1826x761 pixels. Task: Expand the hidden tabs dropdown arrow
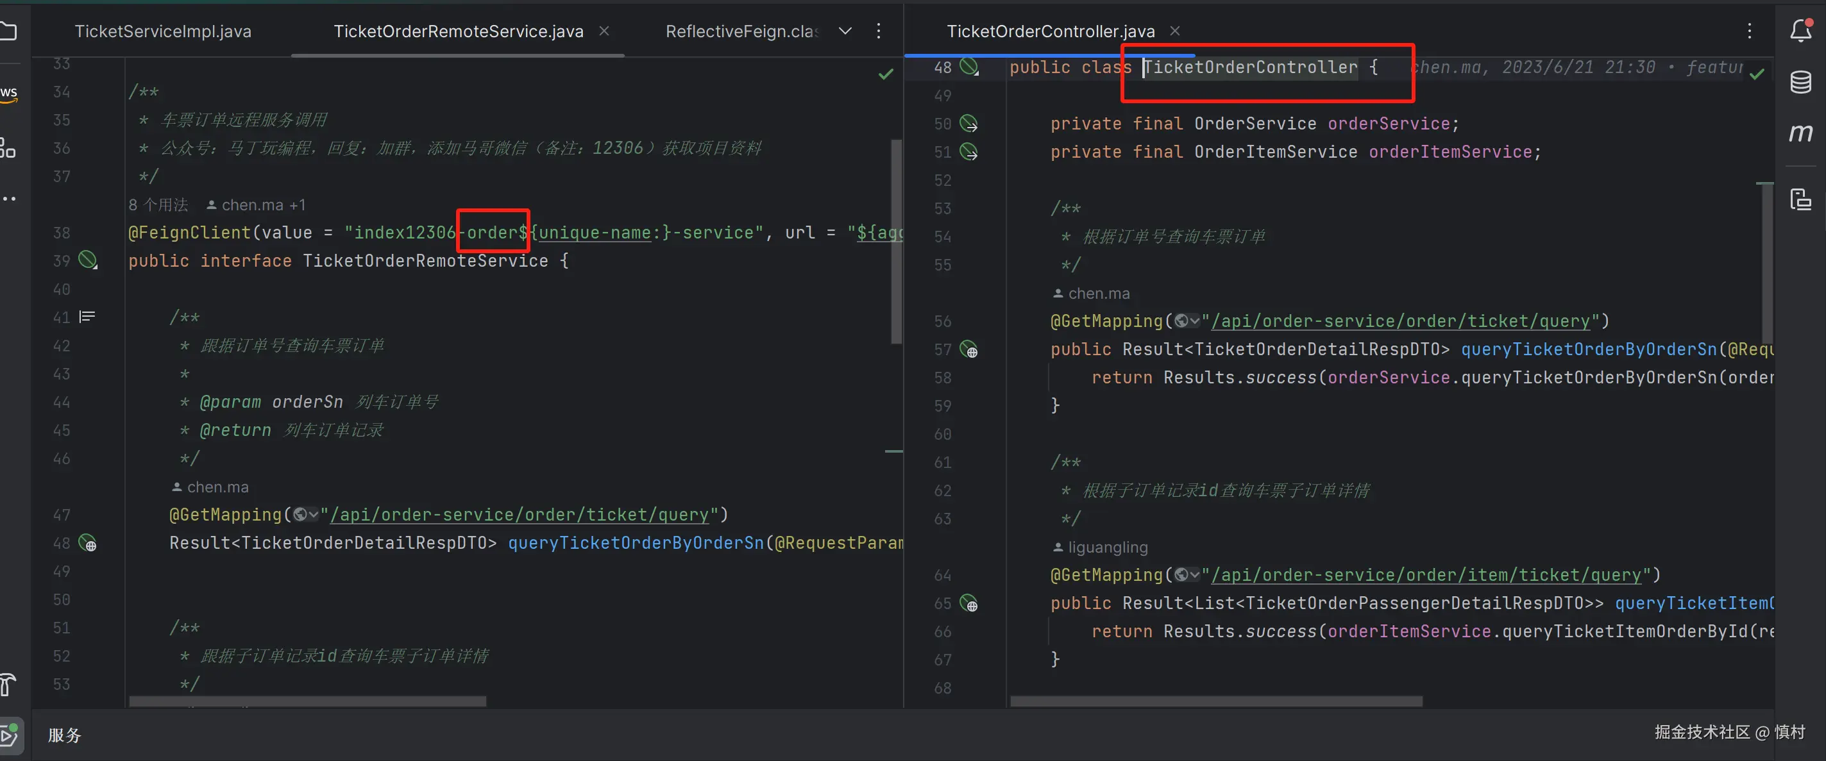tap(845, 31)
